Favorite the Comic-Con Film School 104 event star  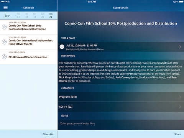pyautogui.click(x=4, y=27)
